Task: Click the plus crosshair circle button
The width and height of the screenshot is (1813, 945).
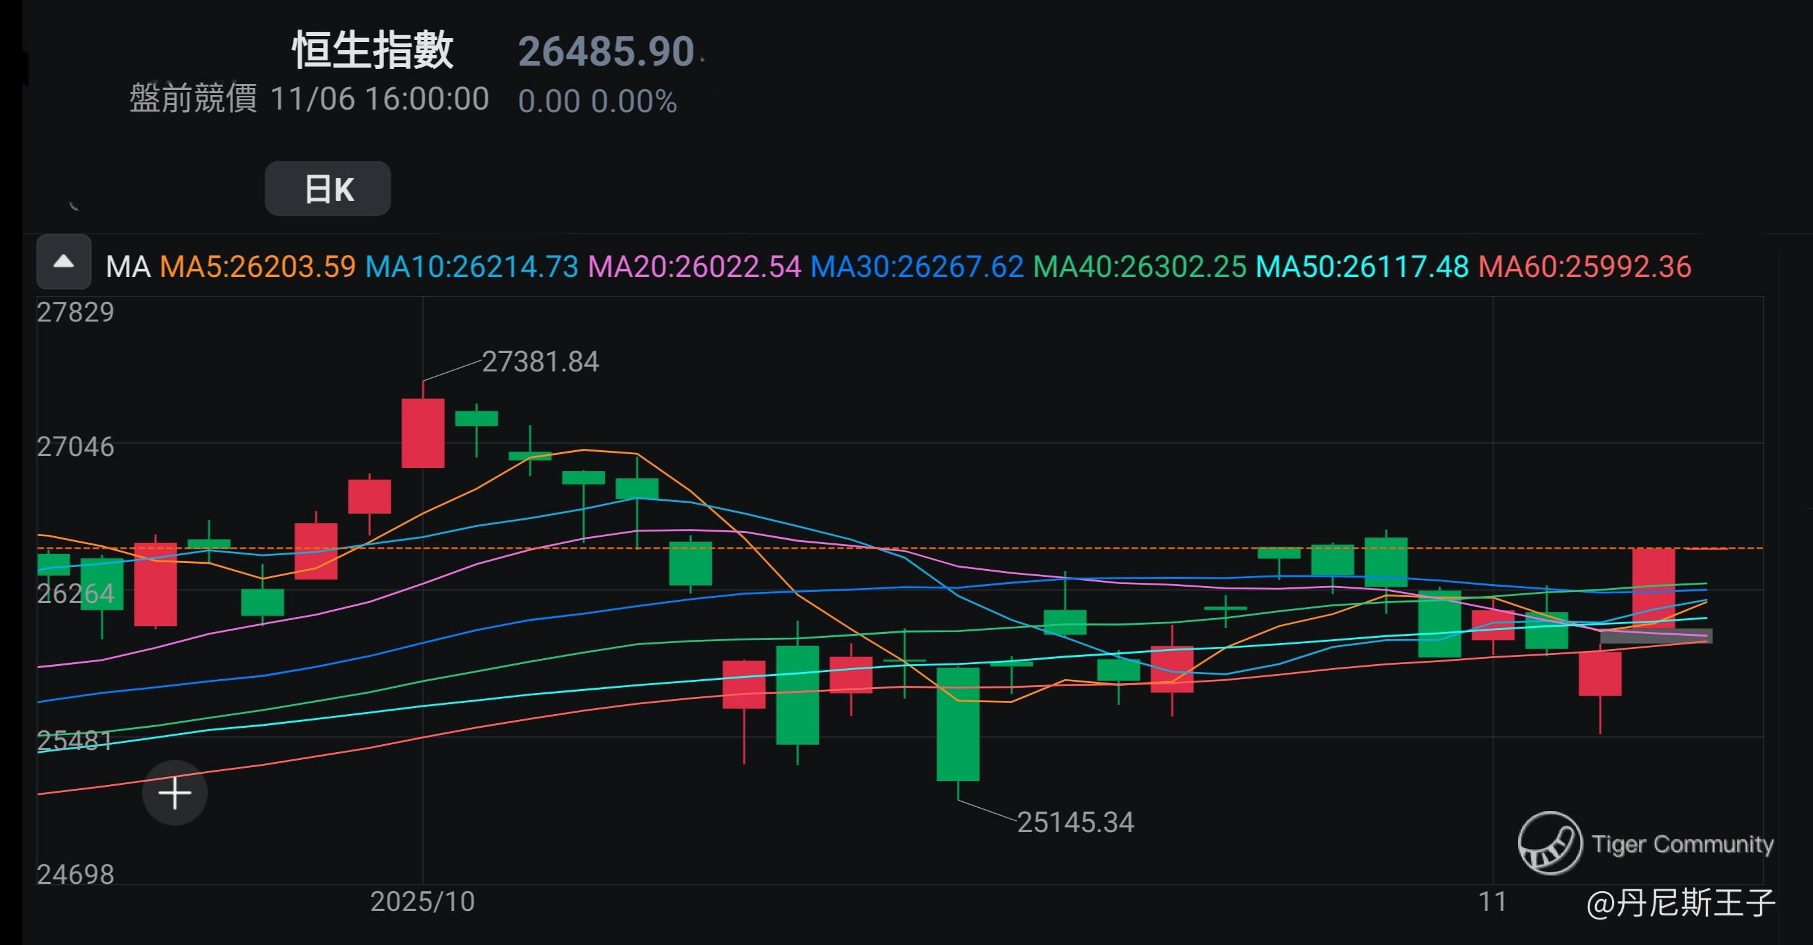Action: [175, 793]
